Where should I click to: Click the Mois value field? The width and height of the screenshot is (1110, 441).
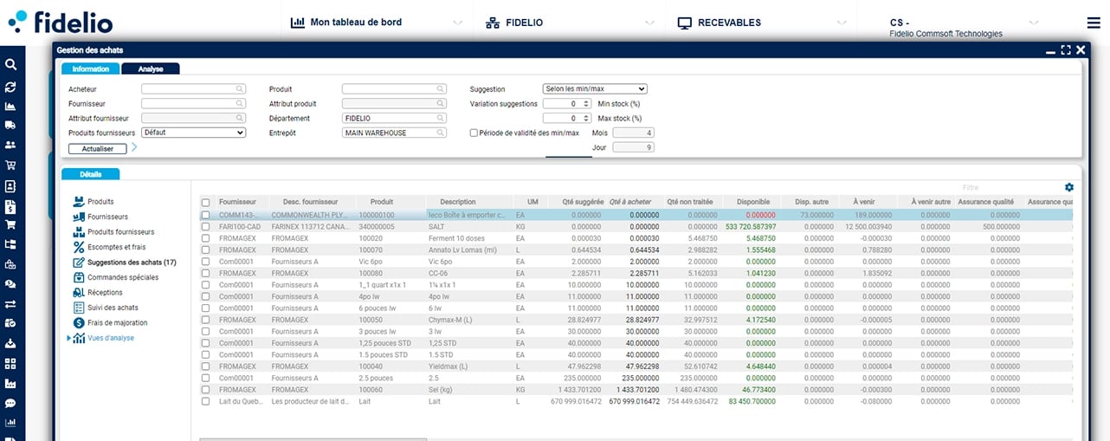coord(634,133)
